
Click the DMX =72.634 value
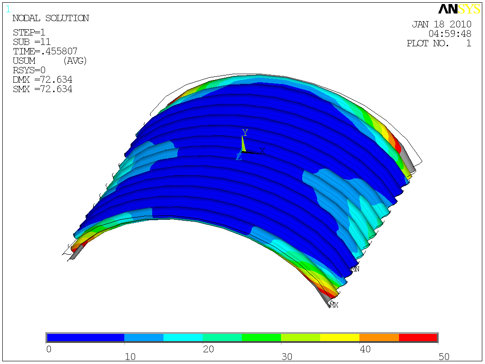coord(43,80)
